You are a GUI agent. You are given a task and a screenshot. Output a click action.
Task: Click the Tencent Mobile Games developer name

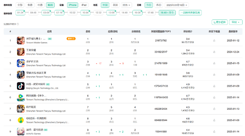[x=37, y=43]
